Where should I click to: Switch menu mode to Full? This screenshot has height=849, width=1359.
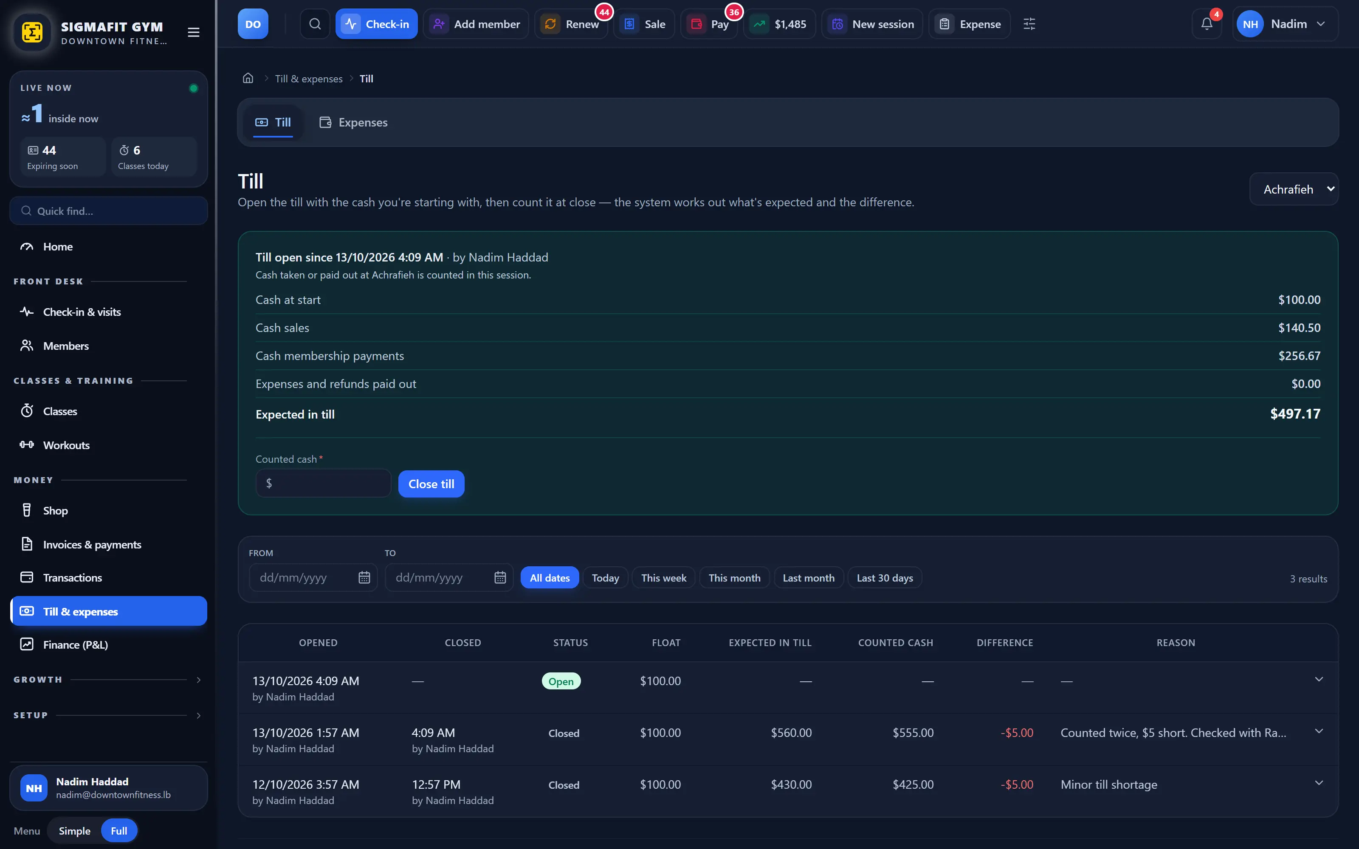(x=119, y=830)
